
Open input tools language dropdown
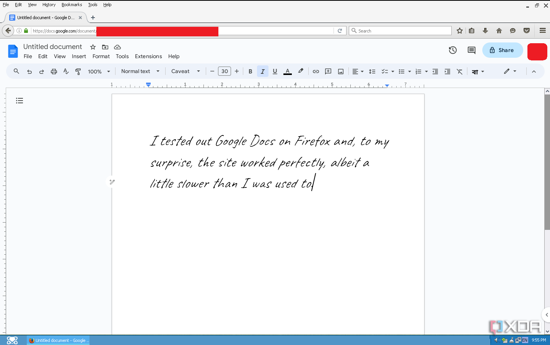(478, 72)
